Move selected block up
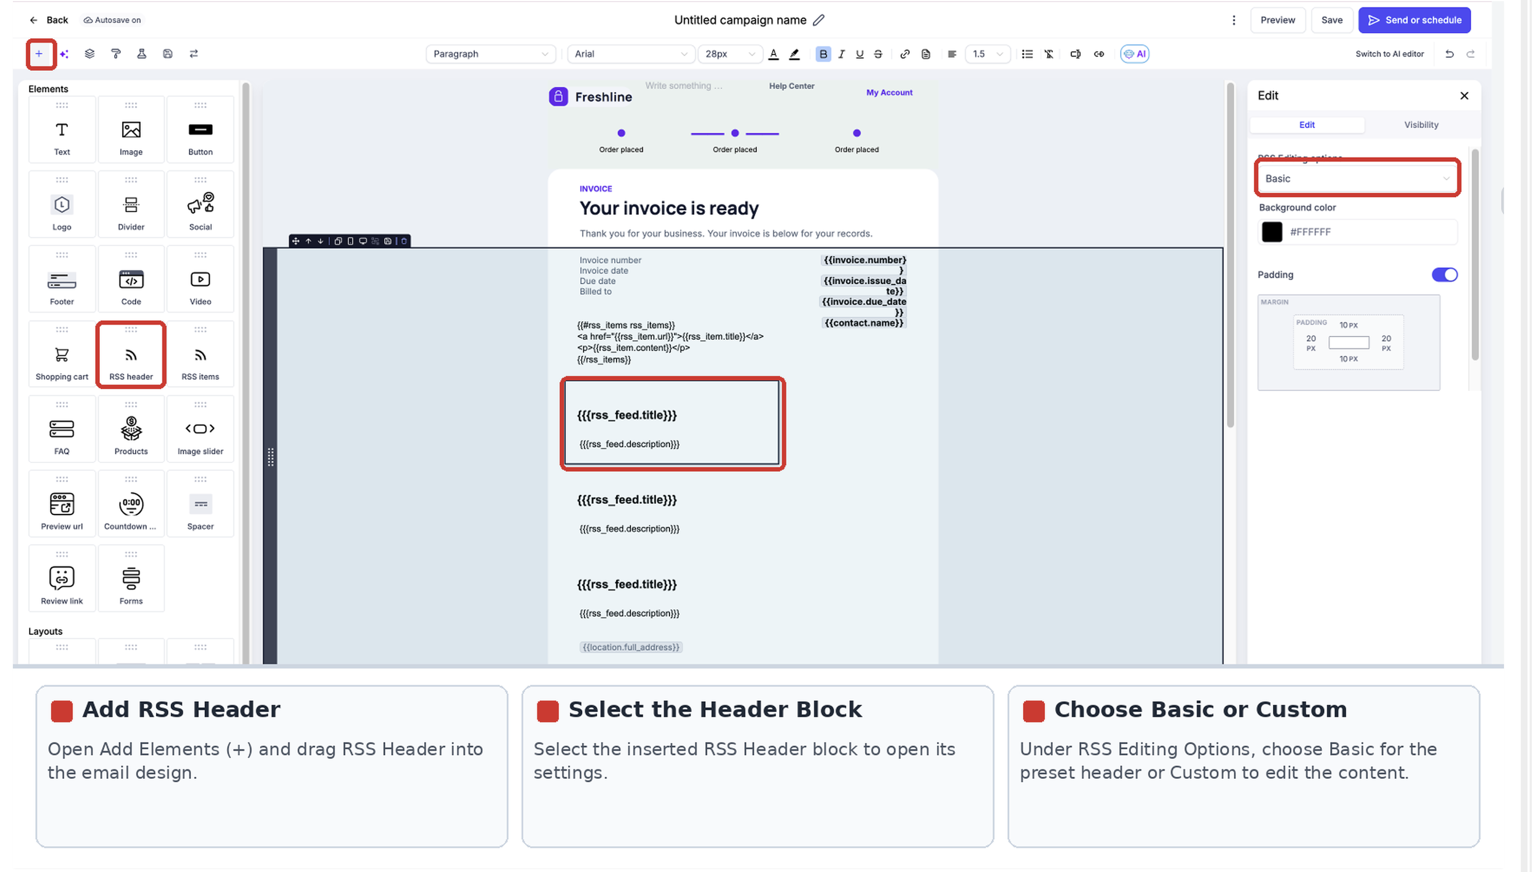 tap(308, 242)
